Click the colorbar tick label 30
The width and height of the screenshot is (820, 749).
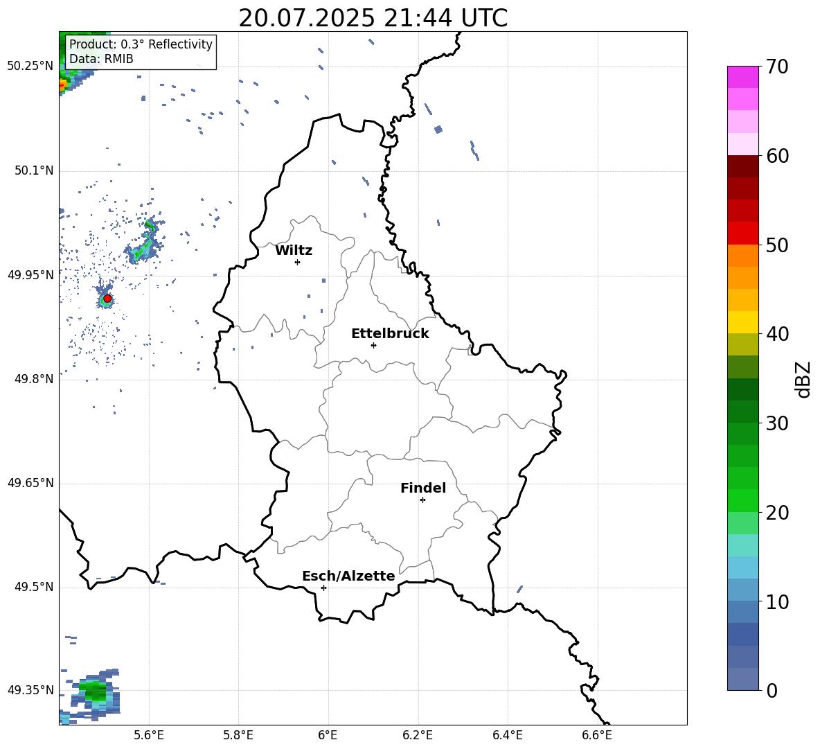[x=777, y=423]
